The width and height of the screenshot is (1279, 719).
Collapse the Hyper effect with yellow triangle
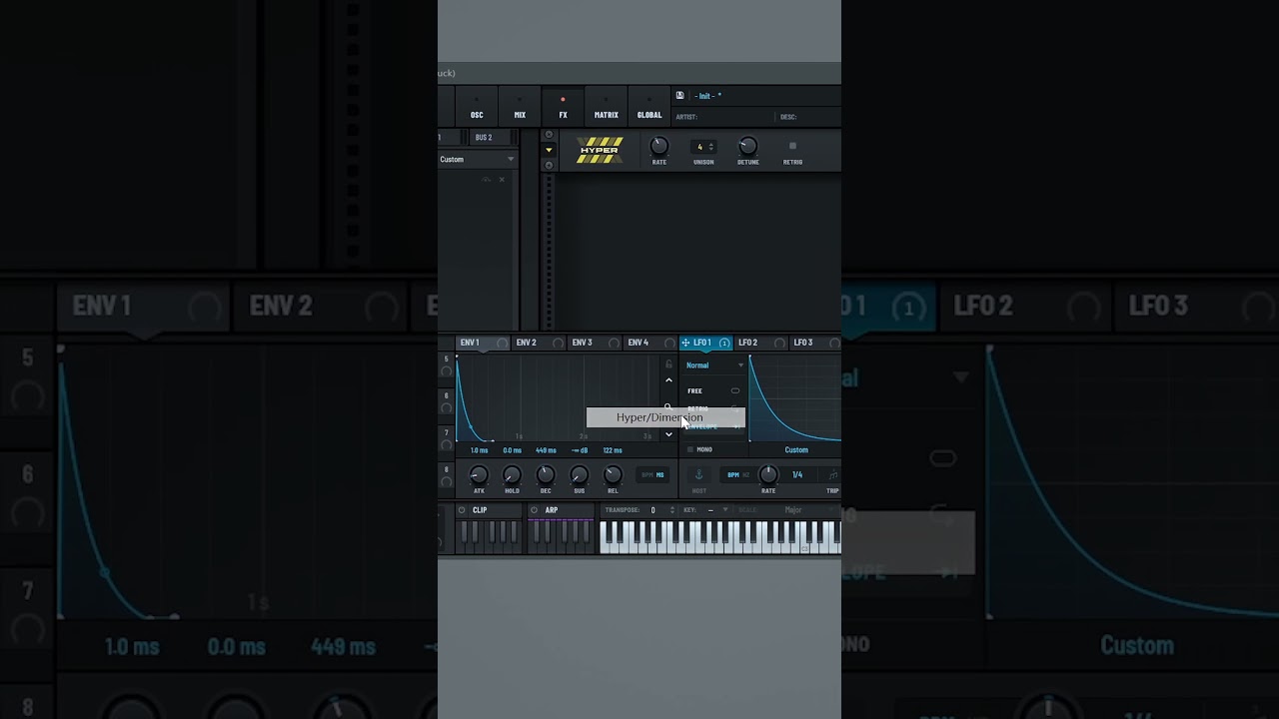(x=549, y=150)
